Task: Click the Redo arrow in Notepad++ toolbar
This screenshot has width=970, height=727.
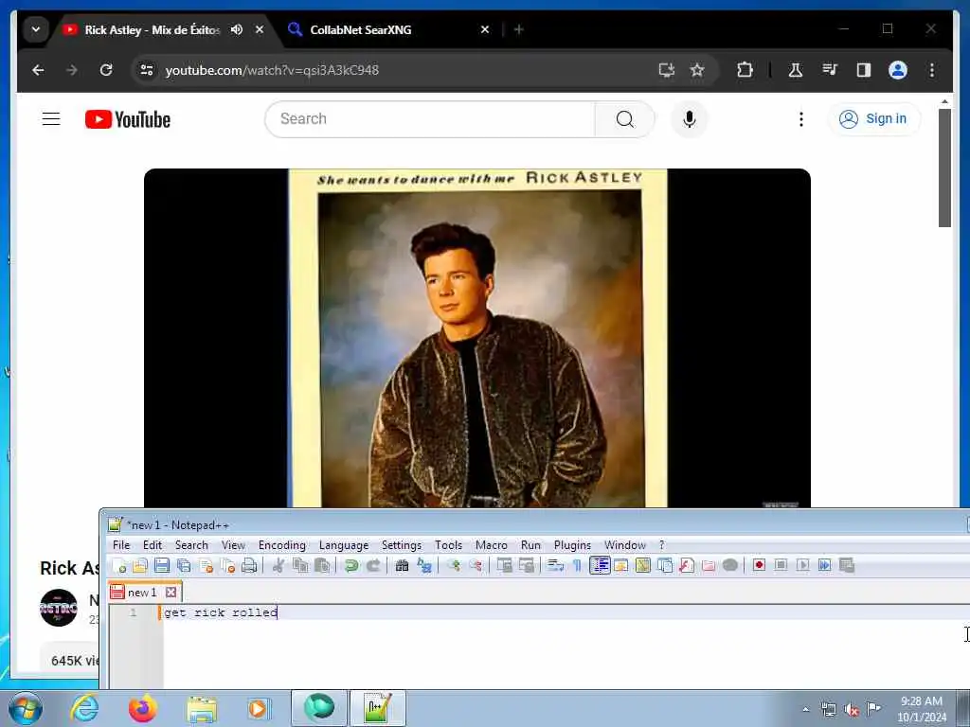Action: click(x=373, y=565)
